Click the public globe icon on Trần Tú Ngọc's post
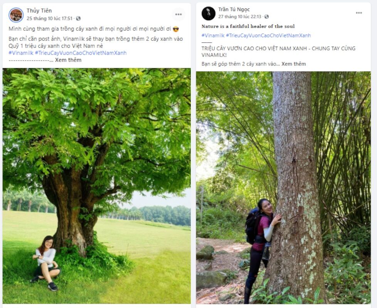 pyautogui.click(x=267, y=17)
